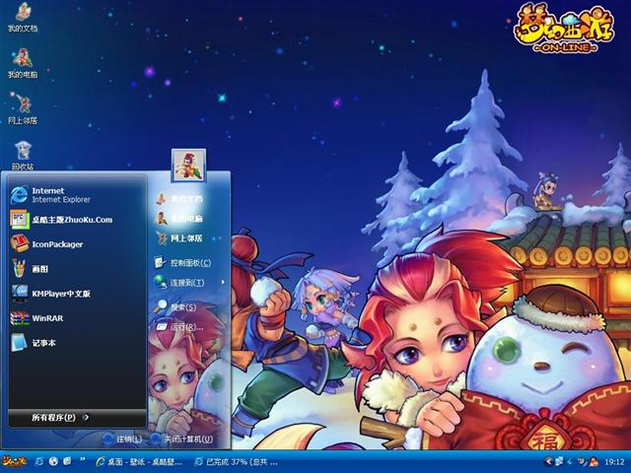Click the network tray icon
Screen dimensions: 631x473
[559, 462]
